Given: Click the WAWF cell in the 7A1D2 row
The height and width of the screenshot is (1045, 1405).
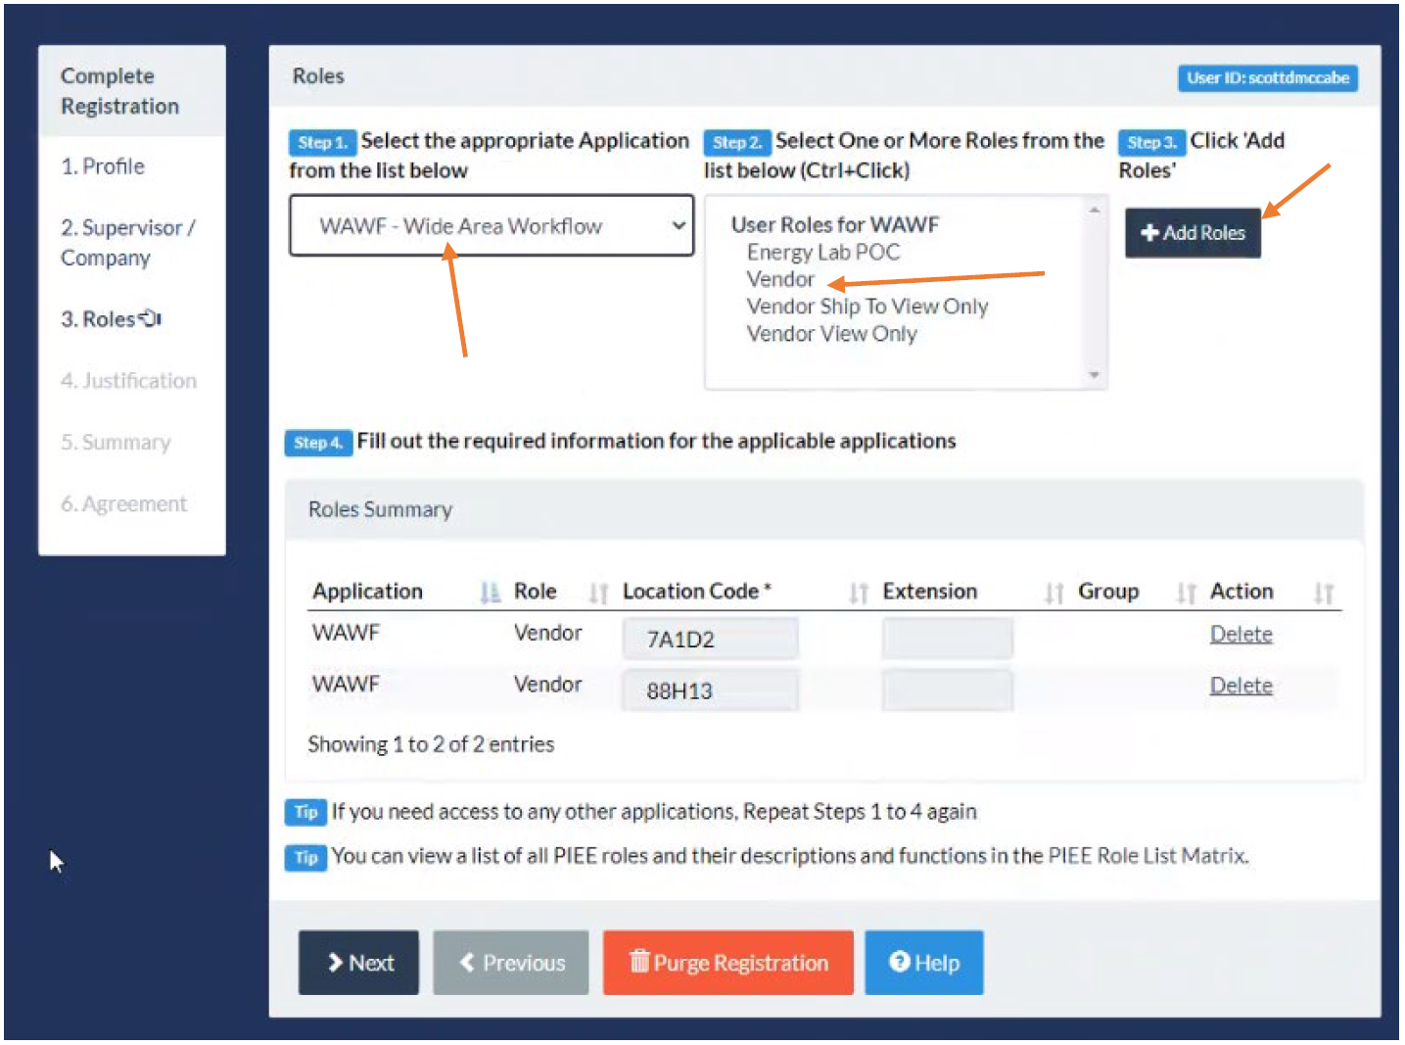Looking at the screenshot, I should pyautogui.click(x=346, y=633).
